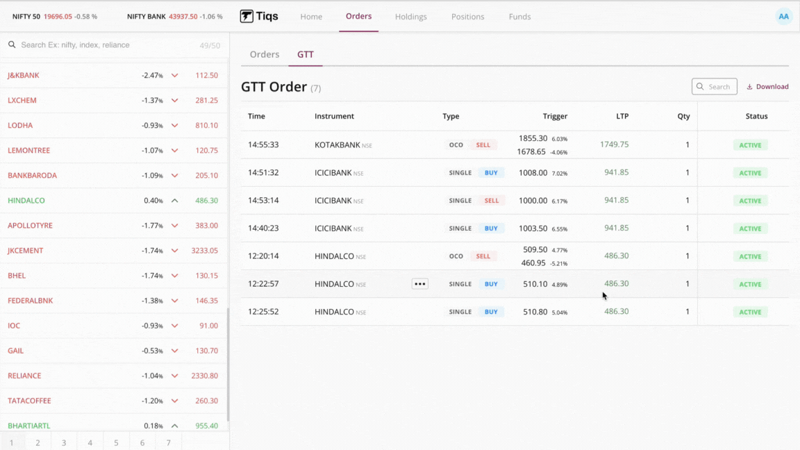Select the GTT sub-tab
Image resolution: width=800 pixels, height=450 pixels.
[x=306, y=55]
